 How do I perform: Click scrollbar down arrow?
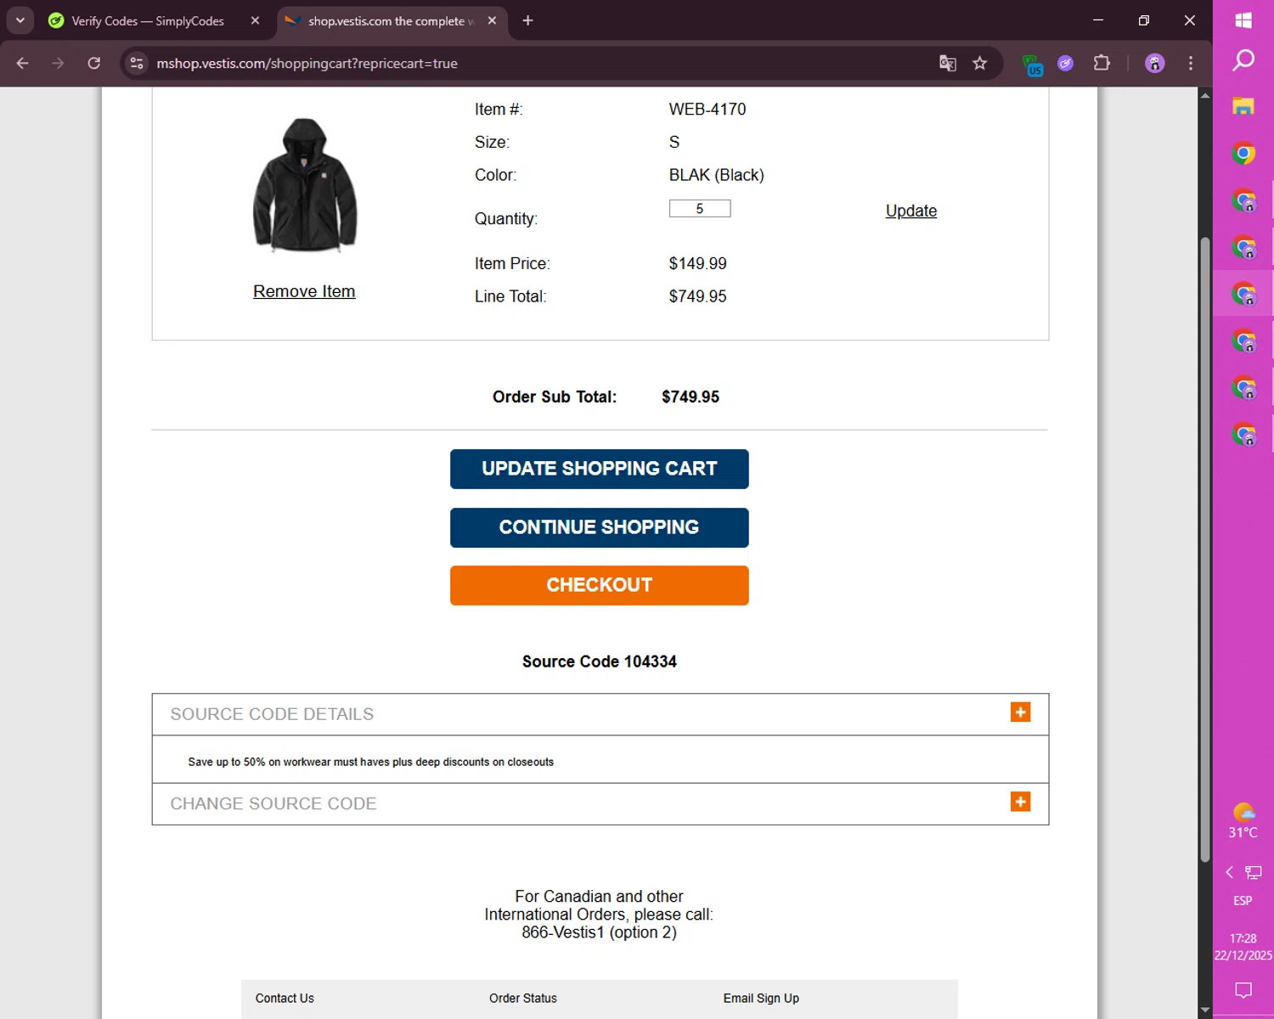pos(1204,1010)
